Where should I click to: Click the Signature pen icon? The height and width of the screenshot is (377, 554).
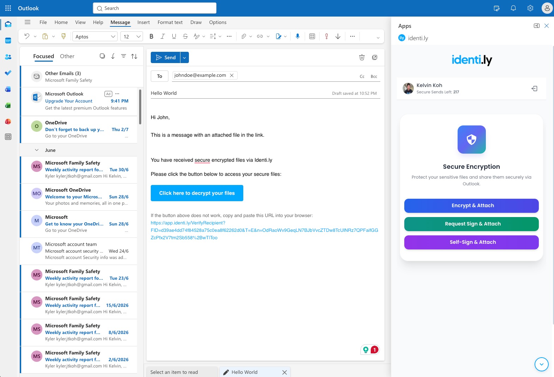tap(279, 36)
